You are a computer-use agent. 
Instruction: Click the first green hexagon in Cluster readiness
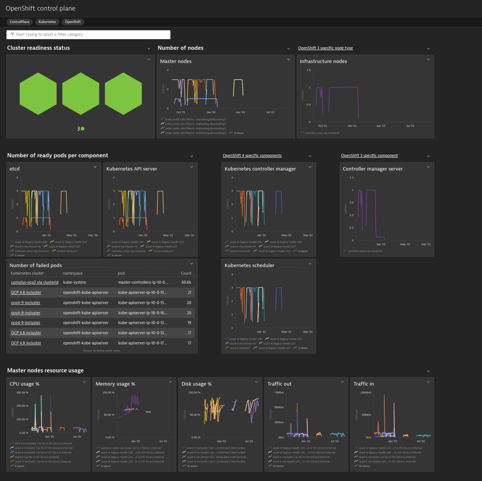coord(38,94)
